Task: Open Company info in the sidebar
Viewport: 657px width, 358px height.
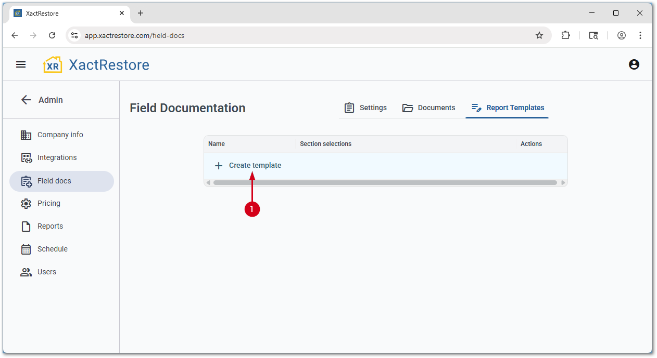Action: pyautogui.click(x=60, y=135)
